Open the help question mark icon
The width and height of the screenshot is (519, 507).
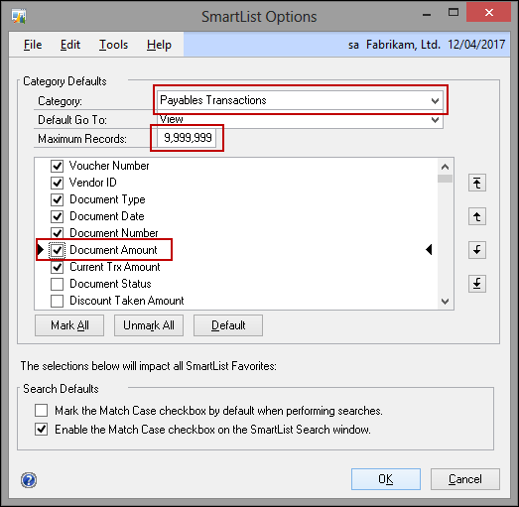pos(29,480)
